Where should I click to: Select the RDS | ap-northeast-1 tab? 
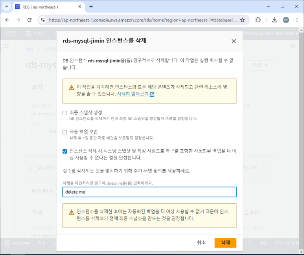pos(48,7)
